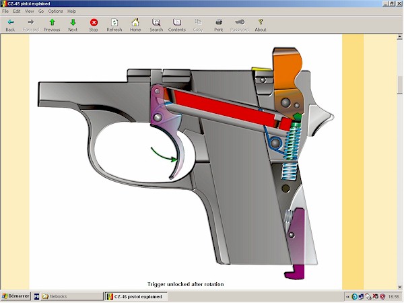
Task: Click the caption 'Trigger unlocked after rotation'
Action: pyautogui.click(x=186, y=284)
